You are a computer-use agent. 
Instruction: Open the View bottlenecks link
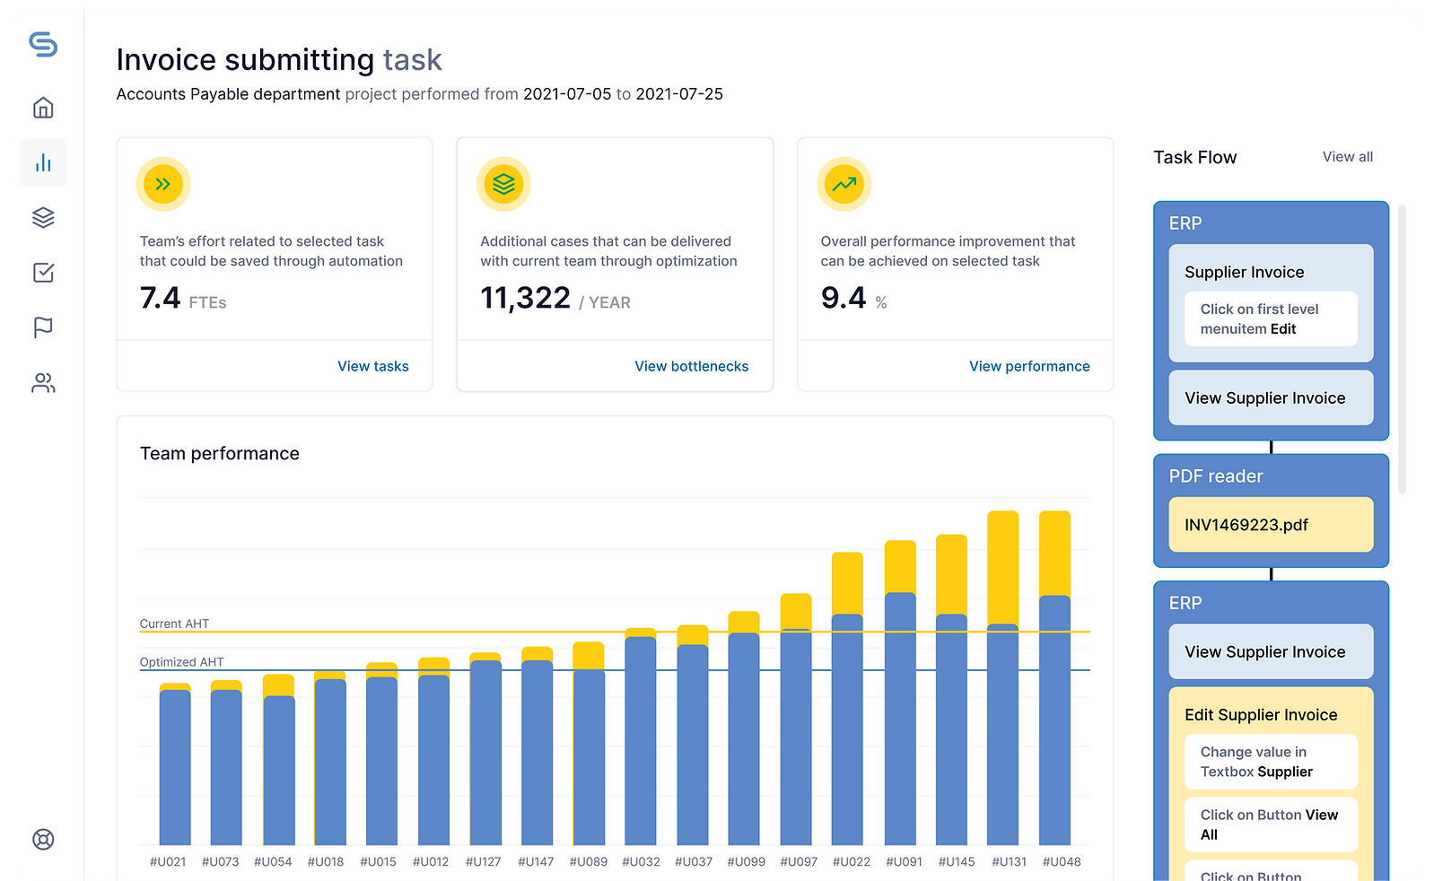691,366
